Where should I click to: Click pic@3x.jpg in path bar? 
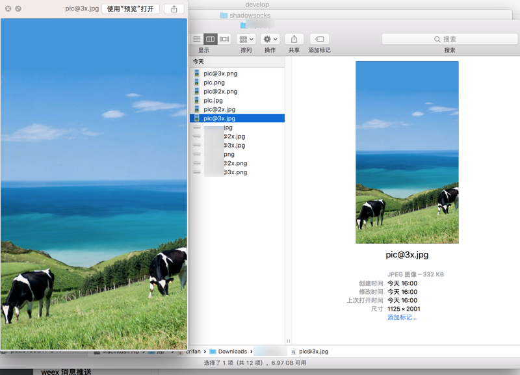tap(309, 351)
